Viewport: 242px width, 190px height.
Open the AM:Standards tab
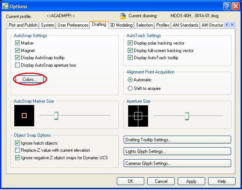click(x=185, y=25)
